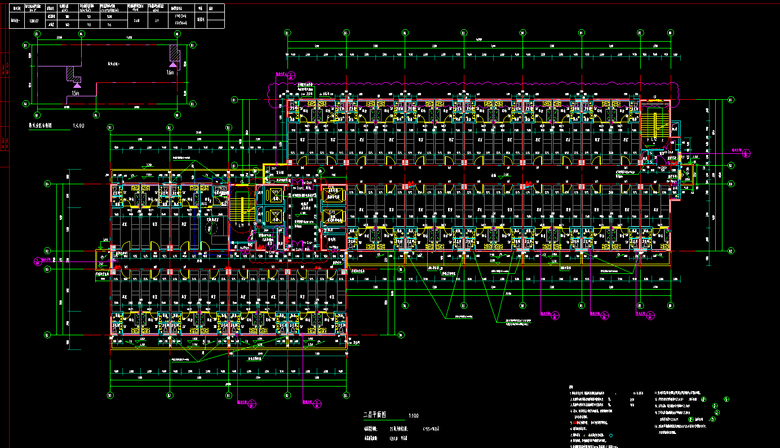Select the 16m dimension label
This screenshot has width=780, height=448.
[170, 73]
